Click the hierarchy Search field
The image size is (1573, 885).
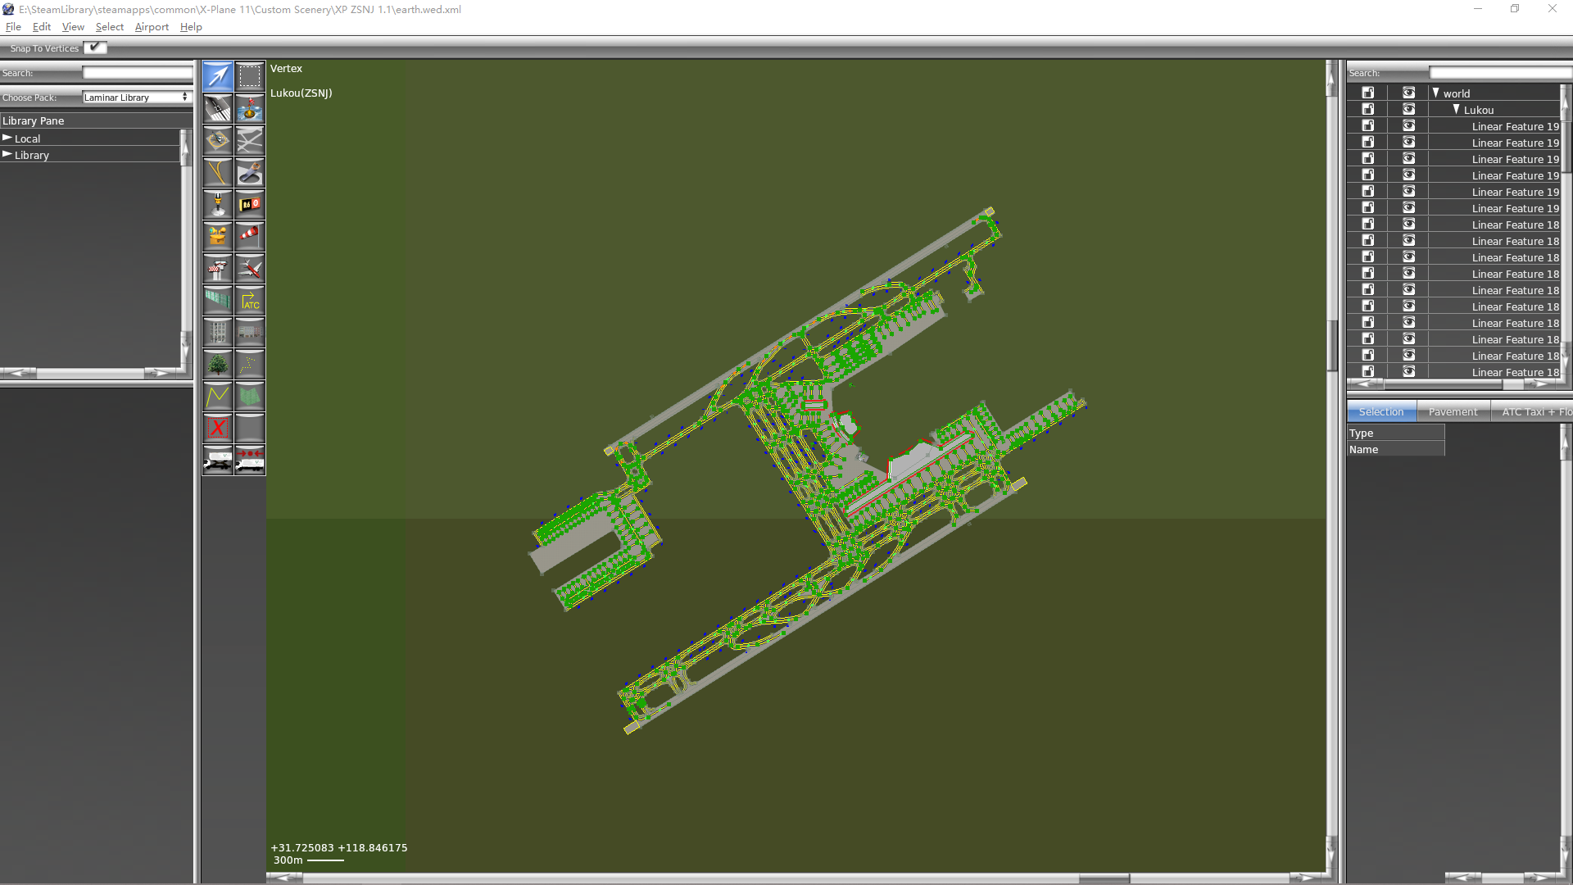[x=1499, y=73]
